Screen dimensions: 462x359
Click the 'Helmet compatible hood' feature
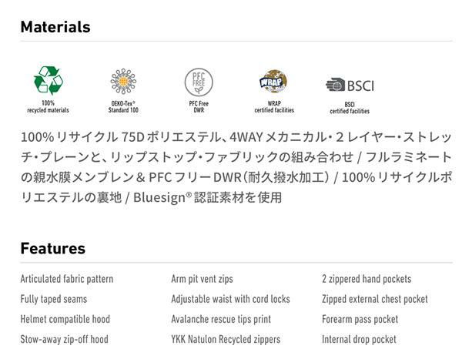[65, 319]
